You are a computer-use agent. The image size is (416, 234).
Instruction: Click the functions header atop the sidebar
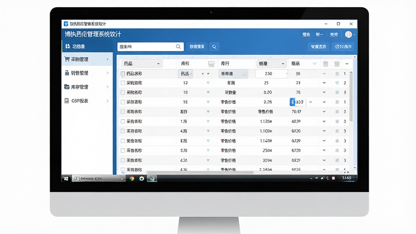pos(87,46)
